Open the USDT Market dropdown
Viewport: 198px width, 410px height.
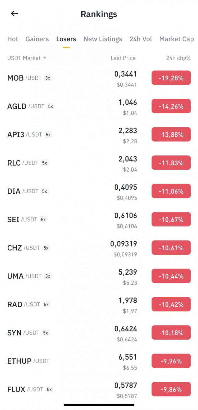pyautogui.click(x=27, y=58)
